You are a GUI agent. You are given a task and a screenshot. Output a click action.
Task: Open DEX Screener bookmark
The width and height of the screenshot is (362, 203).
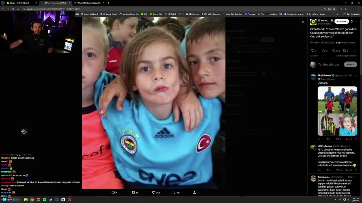point(192,14)
